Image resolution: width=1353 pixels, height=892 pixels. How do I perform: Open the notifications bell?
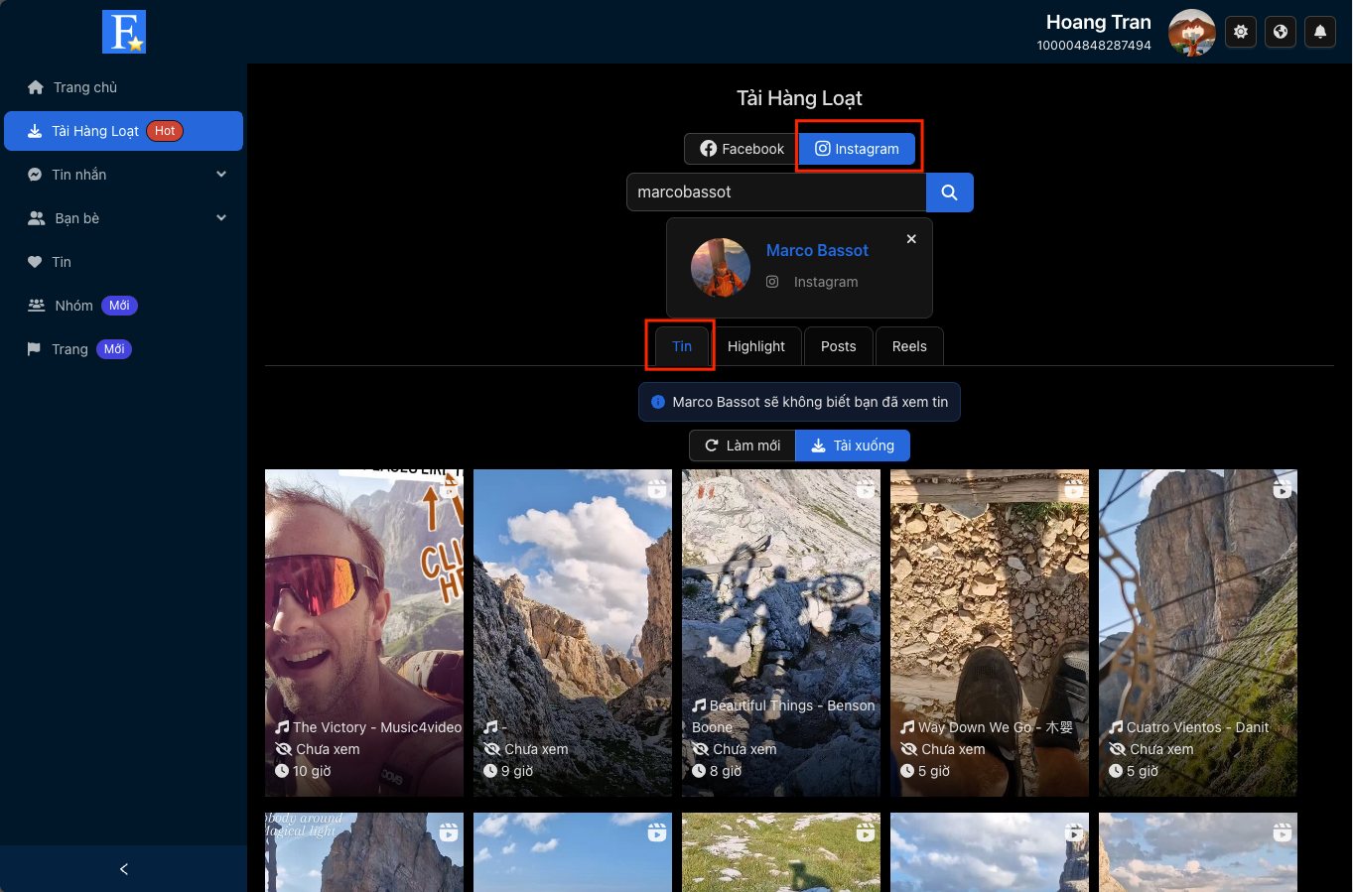pos(1320,32)
